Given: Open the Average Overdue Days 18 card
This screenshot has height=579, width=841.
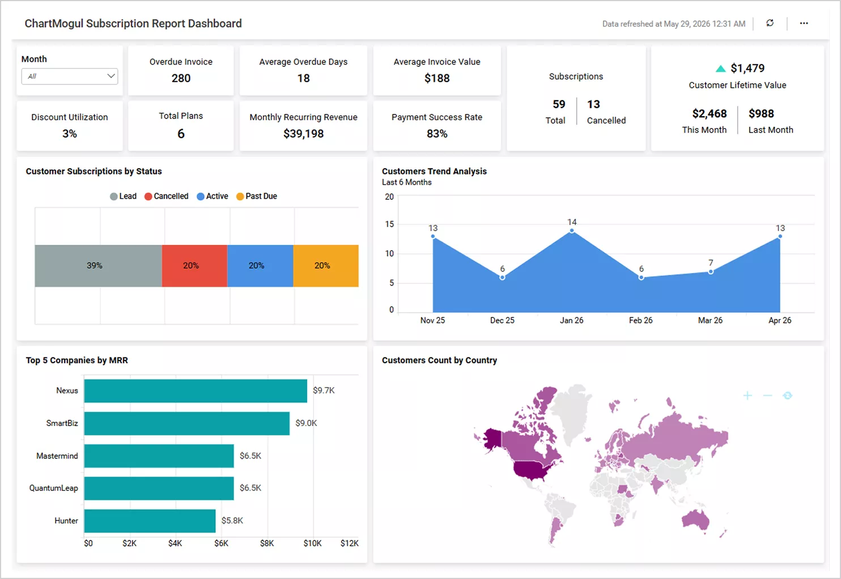Looking at the screenshot, I should pyautogui.click(x=303, y=70).
